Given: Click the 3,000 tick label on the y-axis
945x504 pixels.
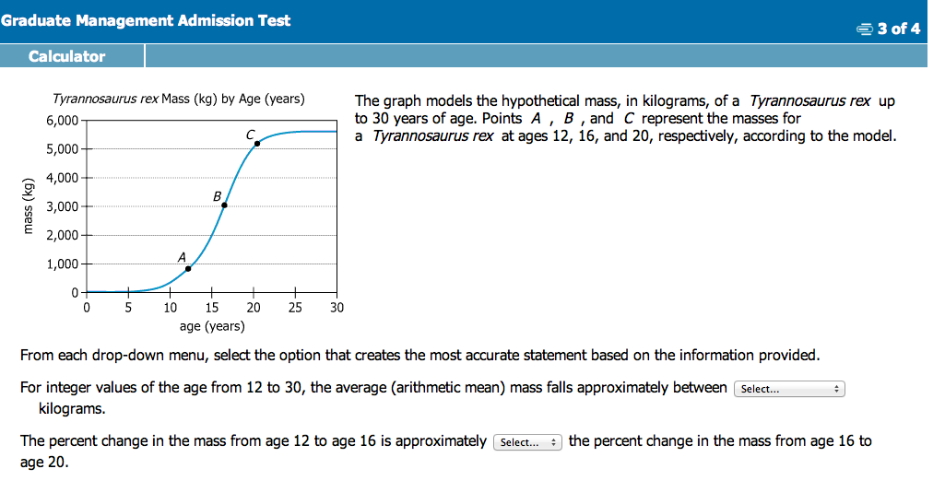Looking at the screenshot, I should 63,206.
